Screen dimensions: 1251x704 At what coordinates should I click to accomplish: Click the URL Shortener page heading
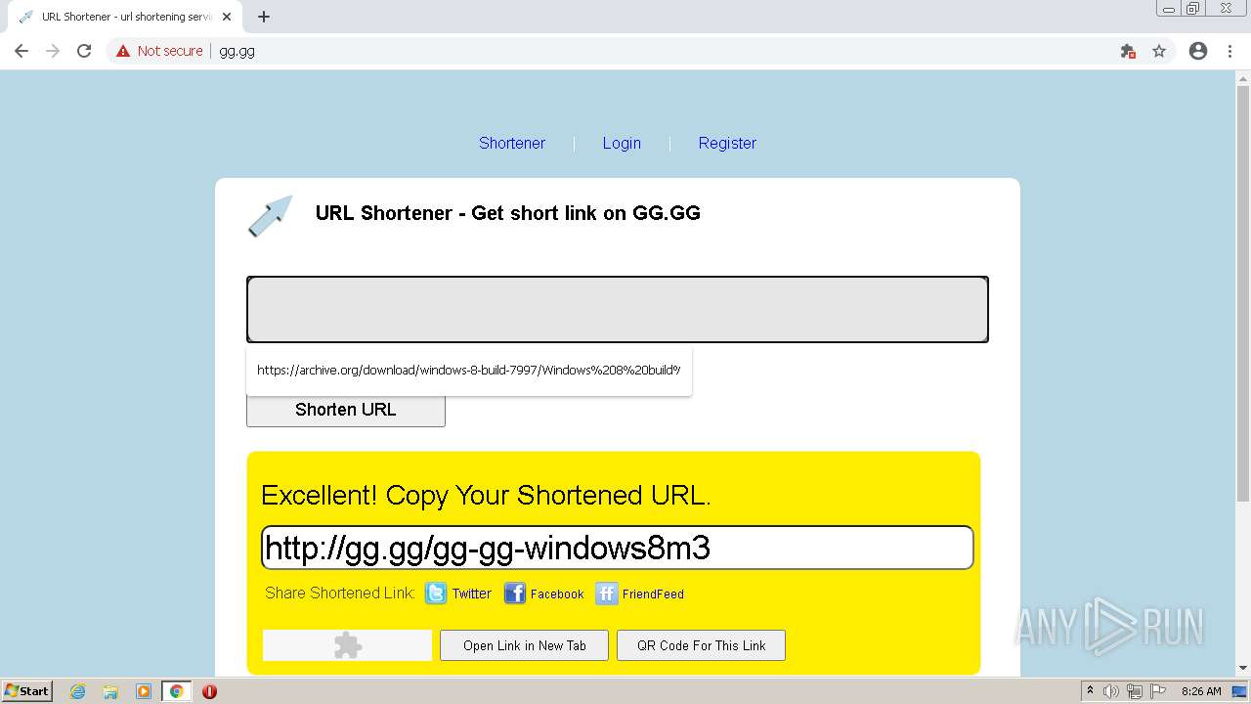(x=508, y=213)
